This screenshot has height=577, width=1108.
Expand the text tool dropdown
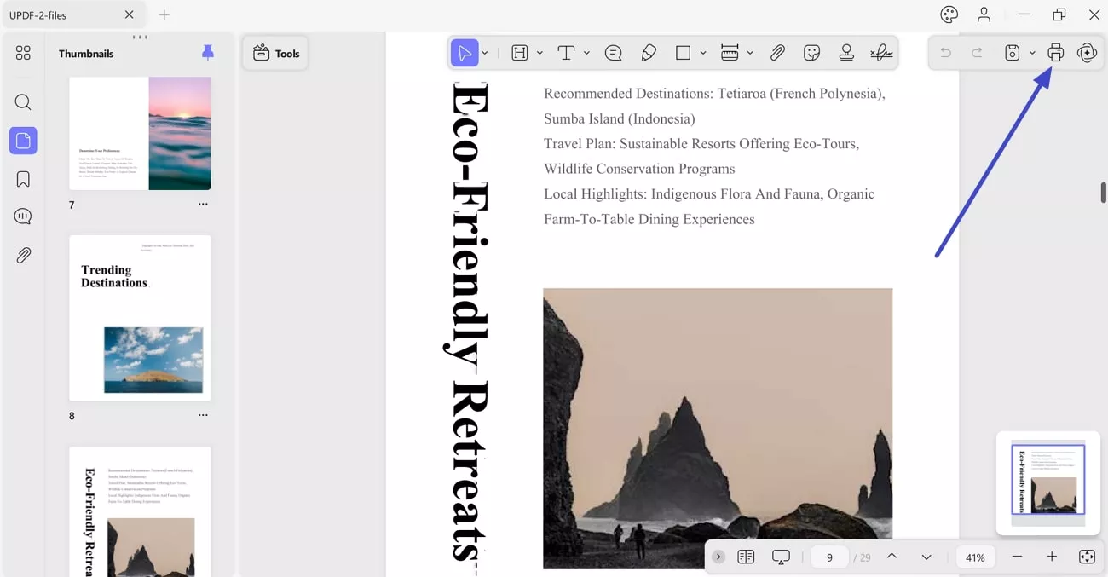point(586,53)
